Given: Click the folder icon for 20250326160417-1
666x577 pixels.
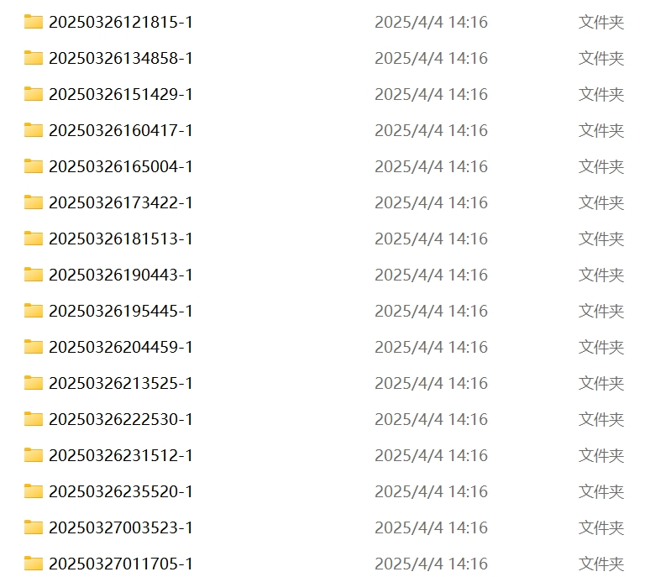Looking at the screenshot, I should tap(34, 130).
